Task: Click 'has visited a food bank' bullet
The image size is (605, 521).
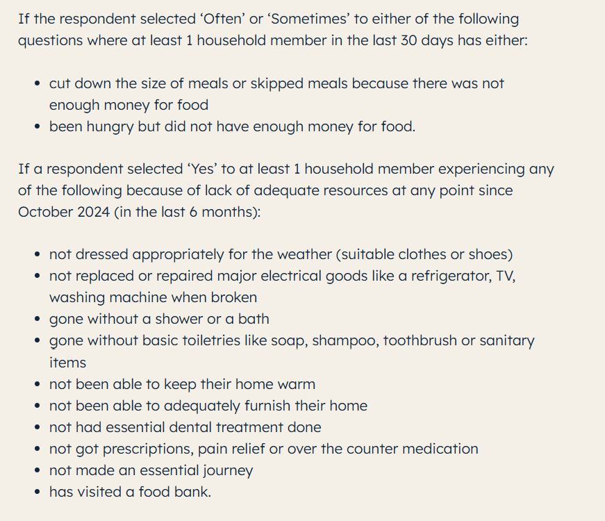Action: point(130,492)
